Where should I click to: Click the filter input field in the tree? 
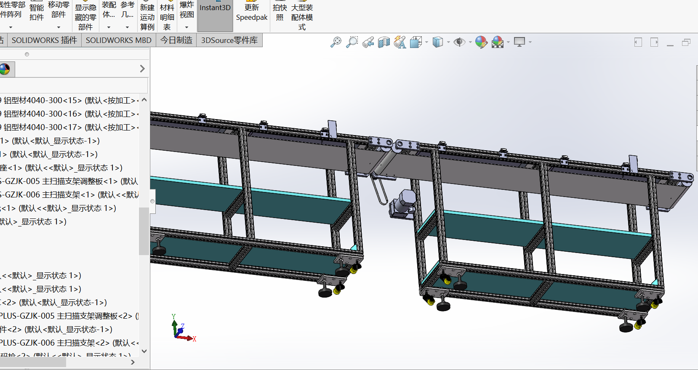pos(74,85)
